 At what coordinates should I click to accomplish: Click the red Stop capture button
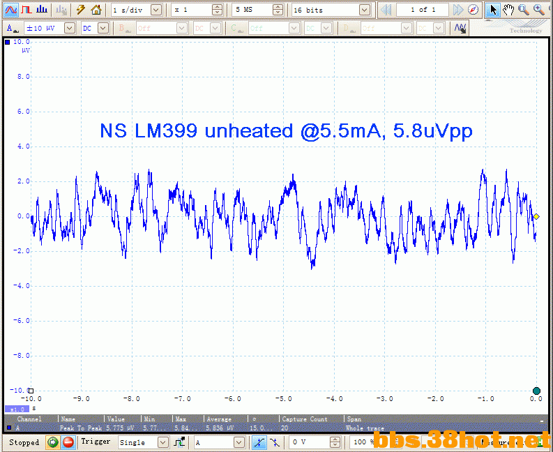pos(68,442)
